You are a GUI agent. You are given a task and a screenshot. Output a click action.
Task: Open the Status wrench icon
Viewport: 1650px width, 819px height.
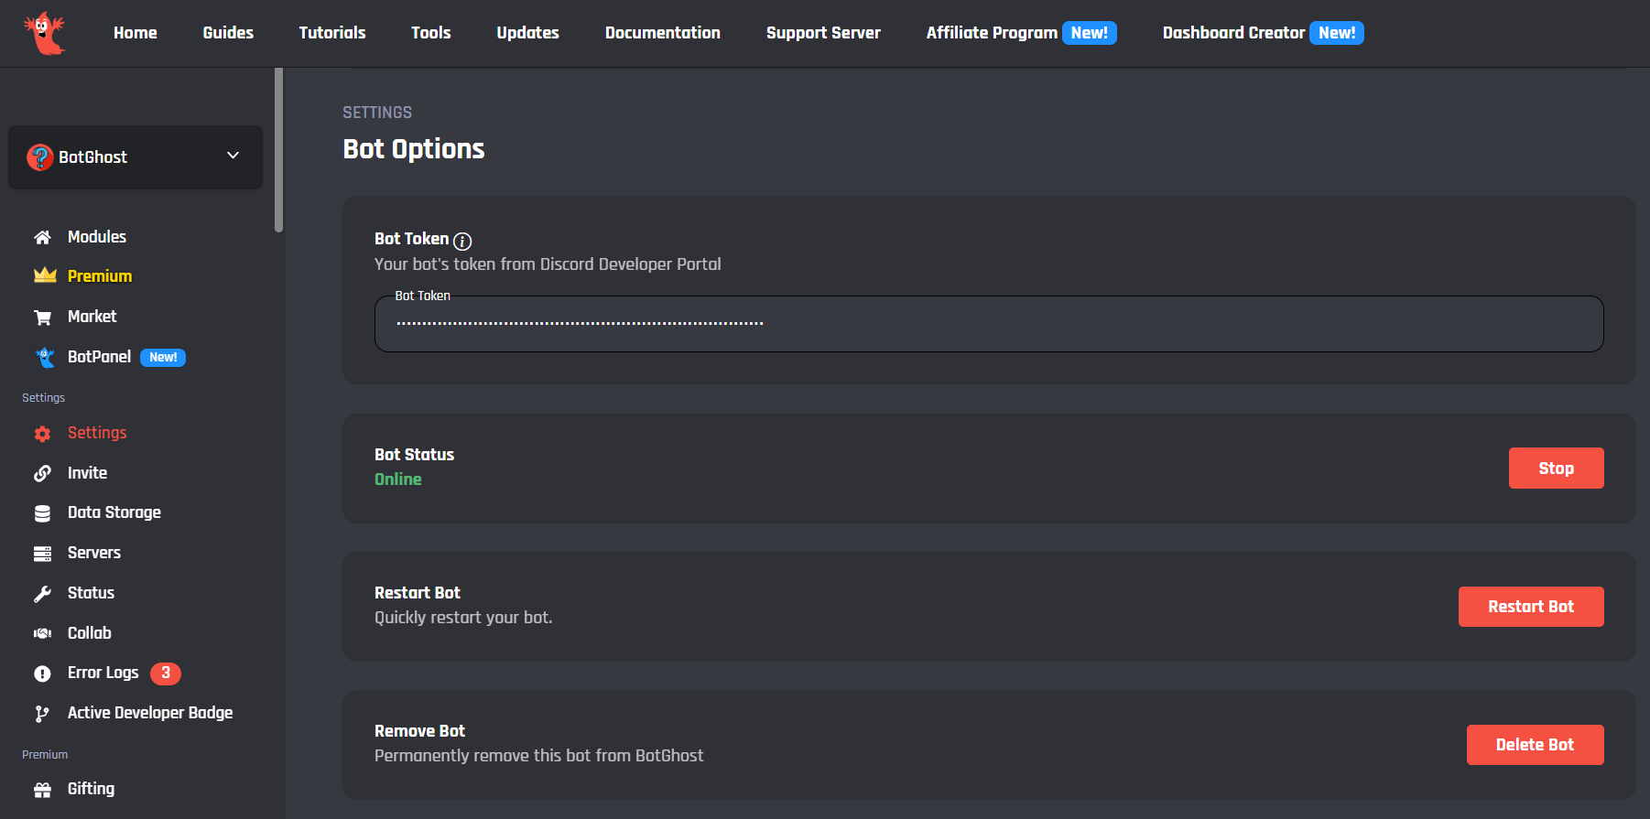(43, 593)
